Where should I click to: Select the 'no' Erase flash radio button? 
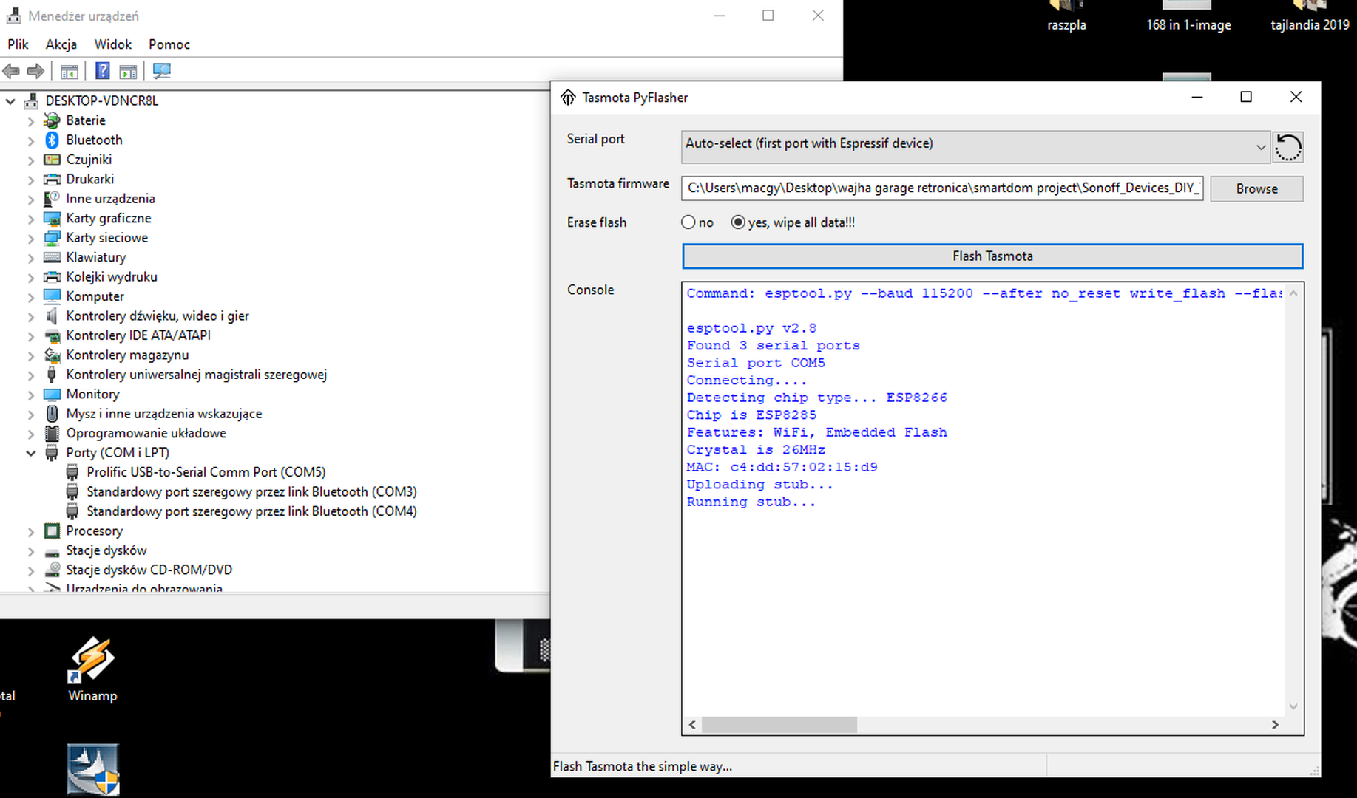tap(688, 222)
